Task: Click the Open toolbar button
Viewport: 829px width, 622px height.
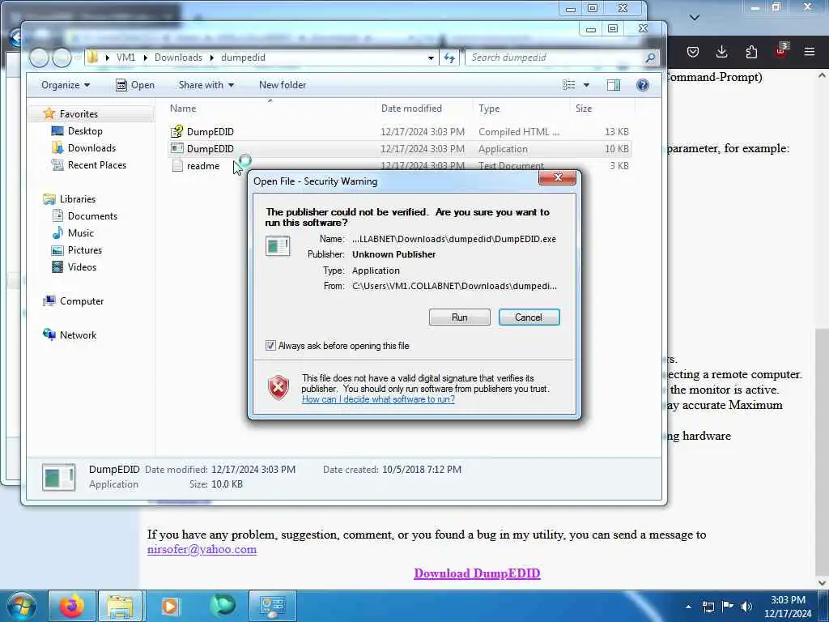Action: (x=135, y=85)
